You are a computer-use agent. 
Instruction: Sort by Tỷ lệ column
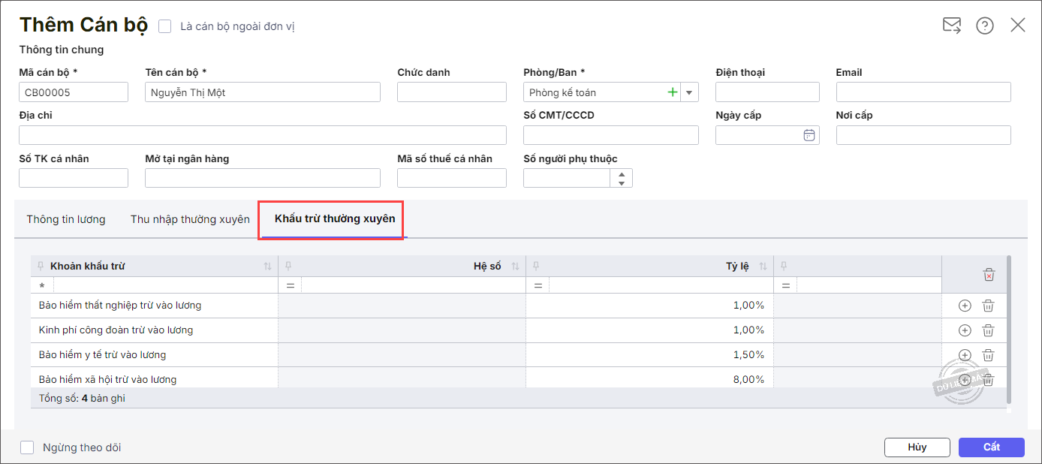[x=763, y=267]
